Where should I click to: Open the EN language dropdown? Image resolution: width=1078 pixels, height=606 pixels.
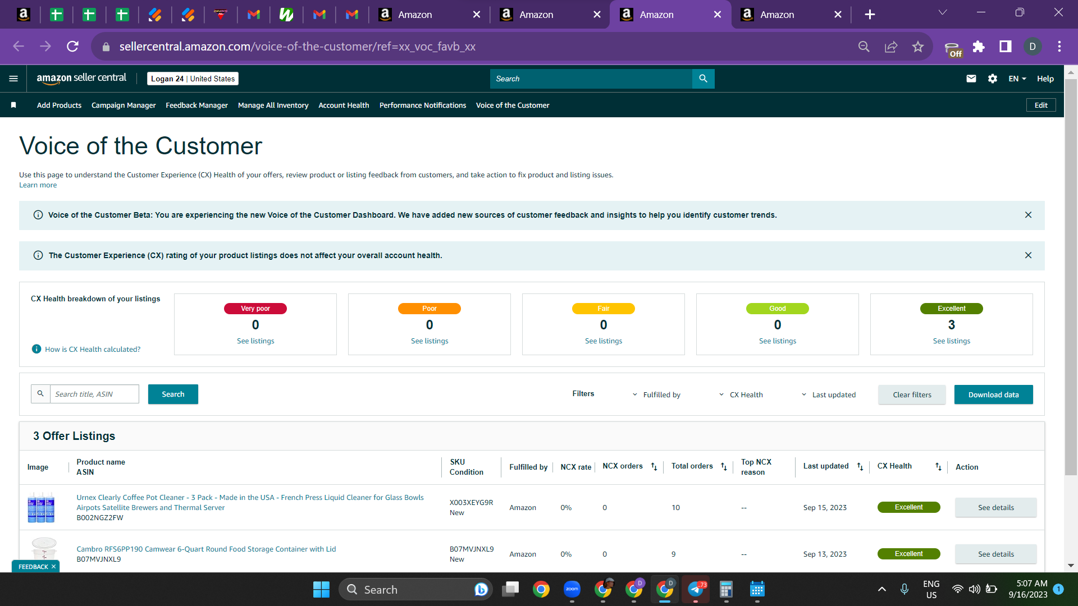(1017, 79)
